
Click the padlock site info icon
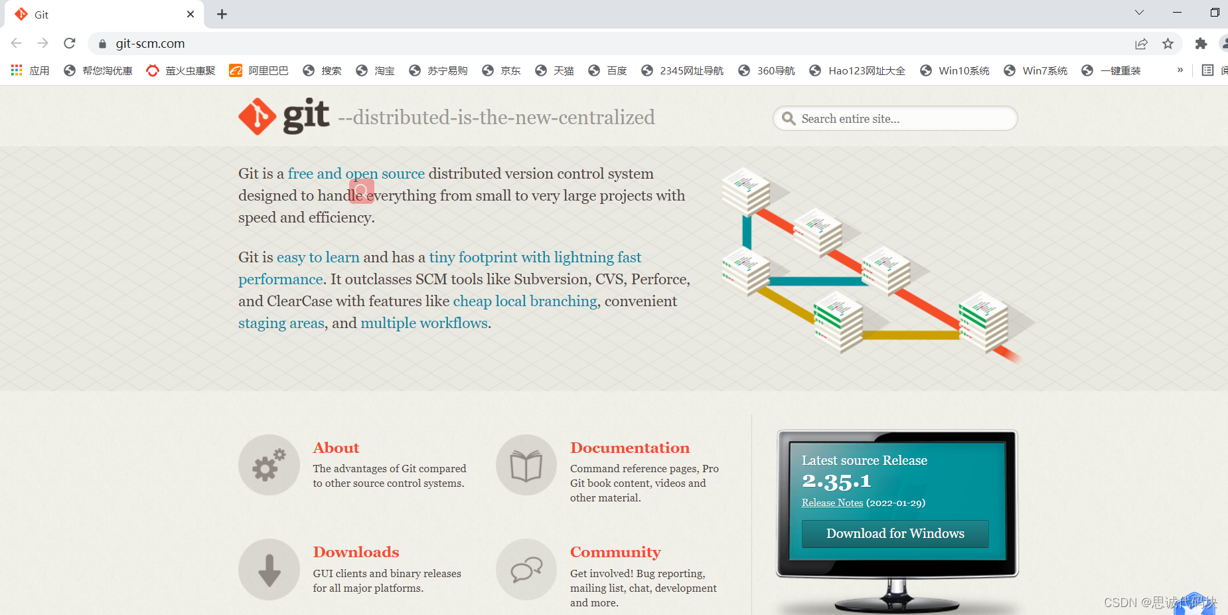click(x=102, y=44)
